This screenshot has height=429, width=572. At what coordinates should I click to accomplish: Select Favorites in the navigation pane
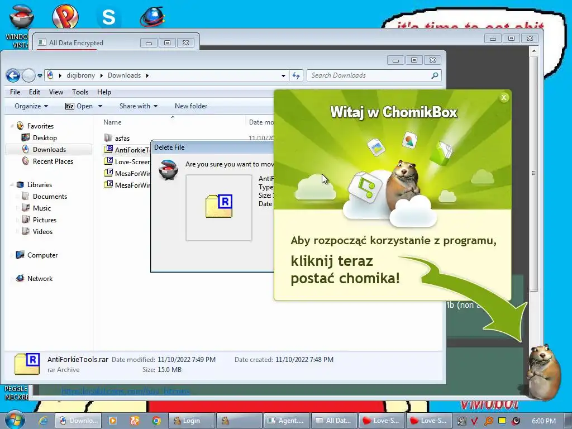point(40,126)
